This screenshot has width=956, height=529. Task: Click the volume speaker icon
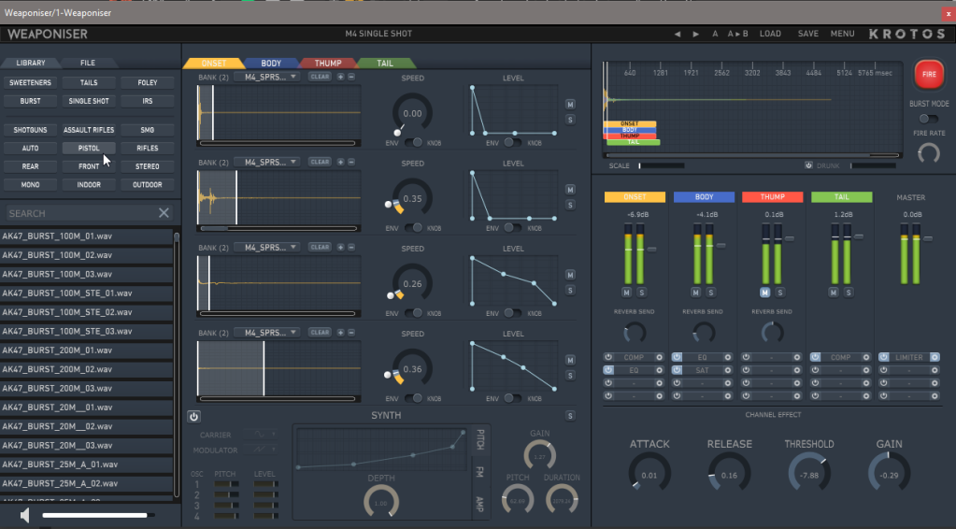25,515
